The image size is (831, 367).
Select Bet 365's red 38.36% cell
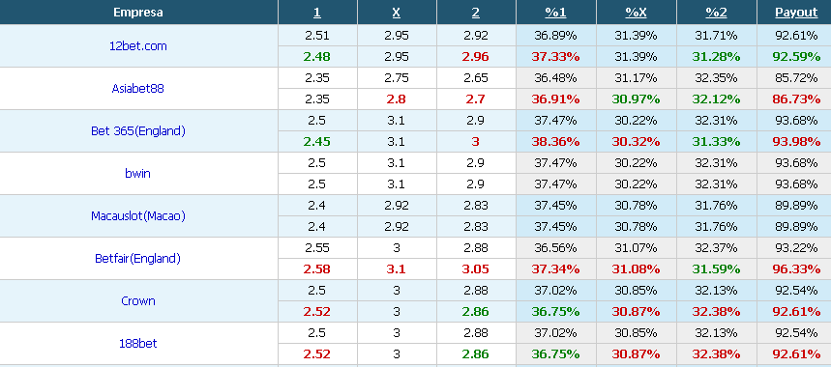[x=556, y=142]
